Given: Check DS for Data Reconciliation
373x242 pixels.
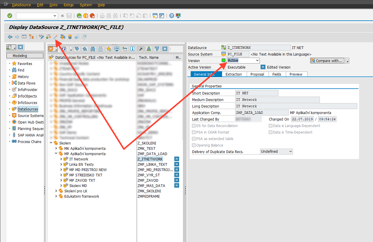Looking at the screenshot, I should click(194, 126).
